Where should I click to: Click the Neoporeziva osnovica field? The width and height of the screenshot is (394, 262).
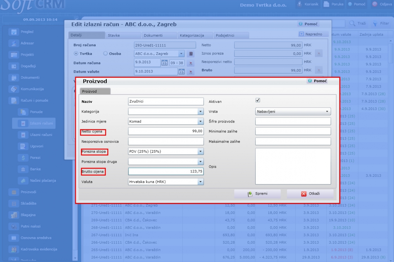pos(166,141)
